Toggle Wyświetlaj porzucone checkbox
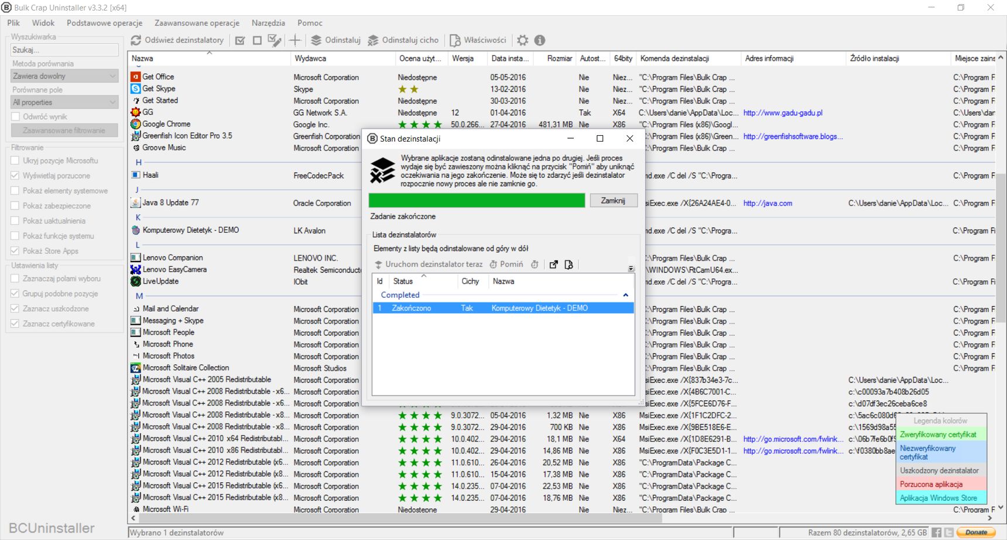Image resolution: width=1007 pixels, height=540 pixels. coord(15,176)
